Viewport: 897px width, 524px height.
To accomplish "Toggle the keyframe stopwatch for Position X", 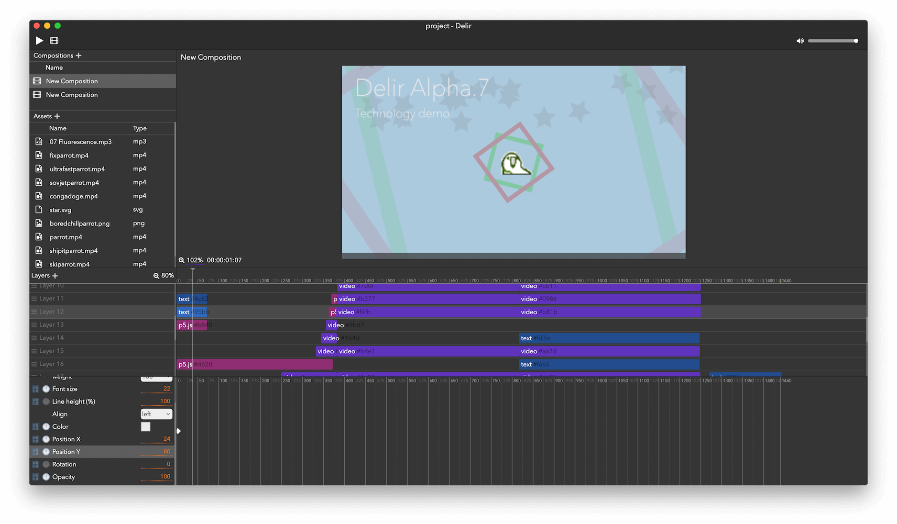I will (x=46, y=439).
